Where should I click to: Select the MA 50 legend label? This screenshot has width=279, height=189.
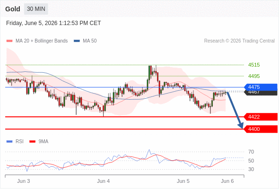[x=90, y=41]
